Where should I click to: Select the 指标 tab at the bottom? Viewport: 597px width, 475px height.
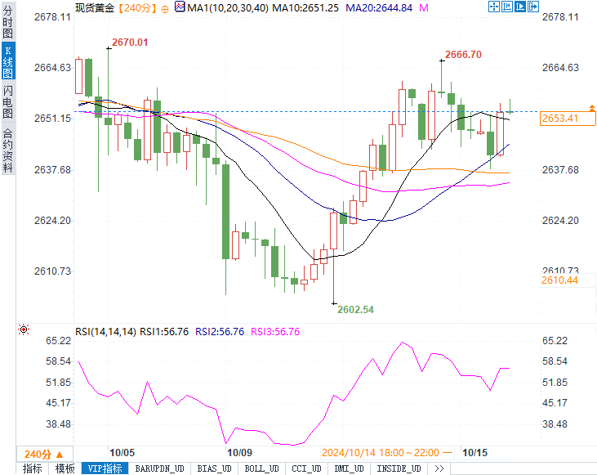[x=33, y=468]
